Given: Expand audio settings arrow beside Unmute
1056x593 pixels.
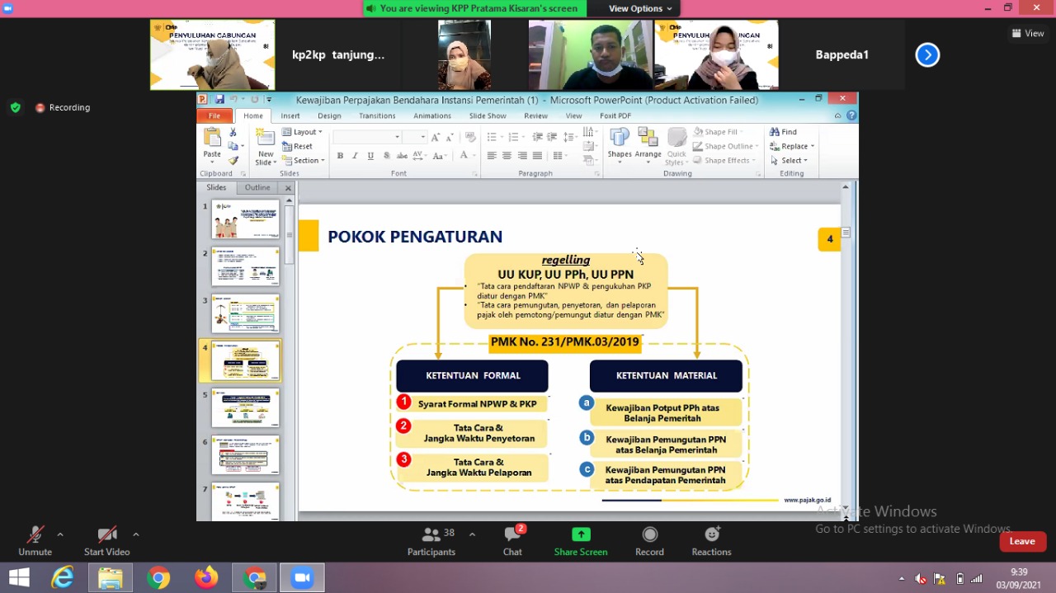Looking at the screenshot, I should tap(60, 534).
